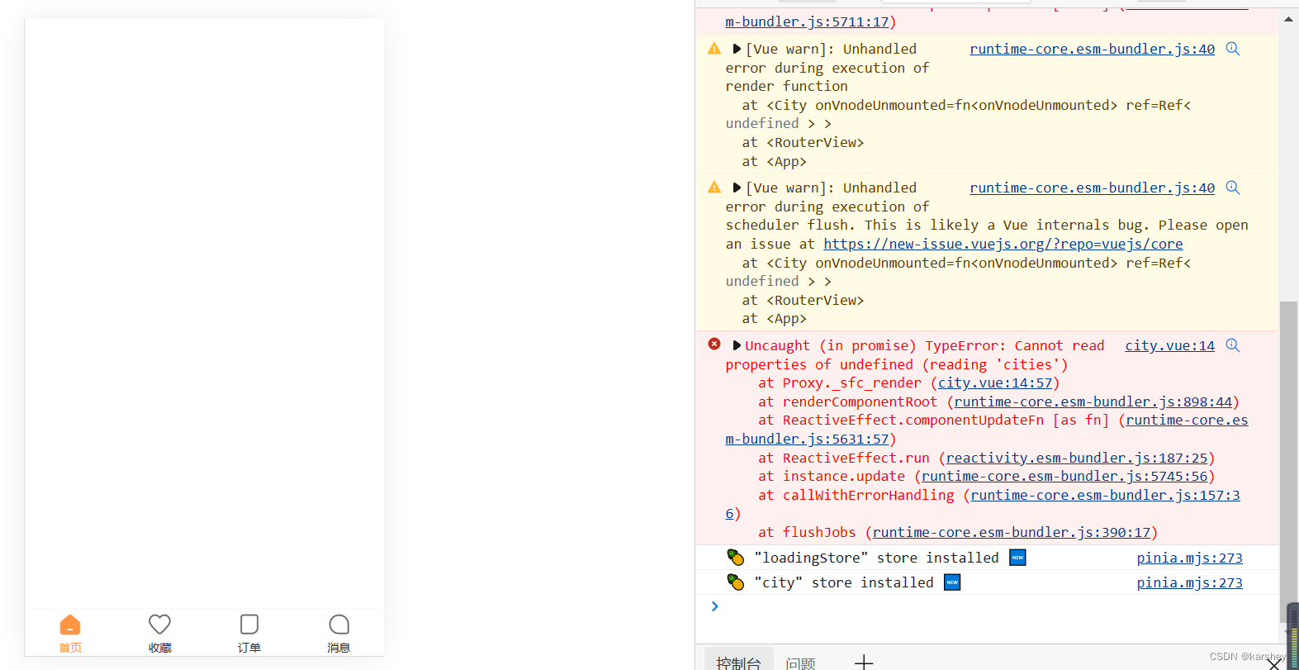Screen dimensions: 1299x670
Task: Open pinia.mjs:273 link for city store
Action: coord(1189,582)
